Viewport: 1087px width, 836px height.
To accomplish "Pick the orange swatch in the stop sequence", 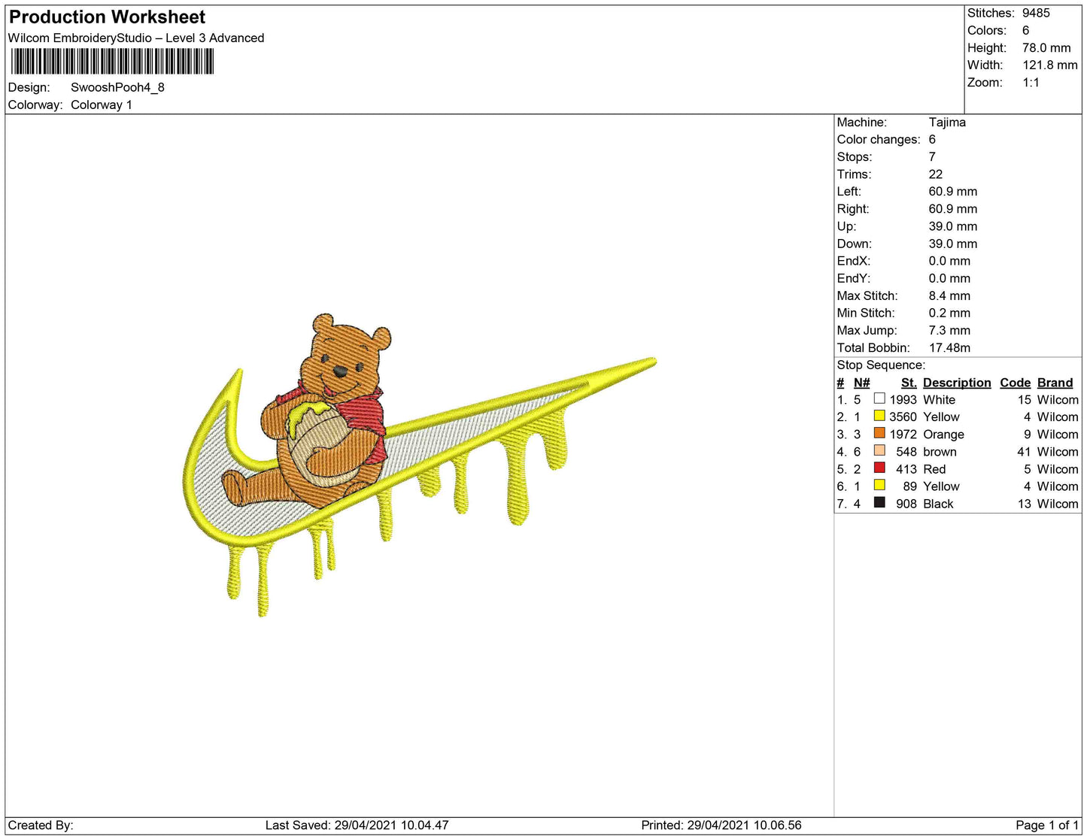I will tap(879, 433).
